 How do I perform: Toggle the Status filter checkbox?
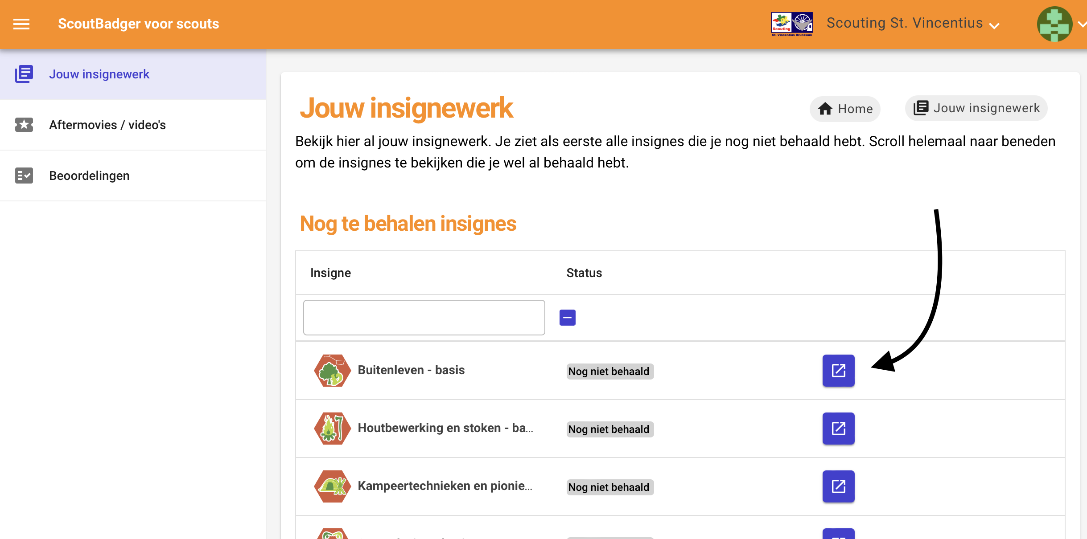point(567,318)
